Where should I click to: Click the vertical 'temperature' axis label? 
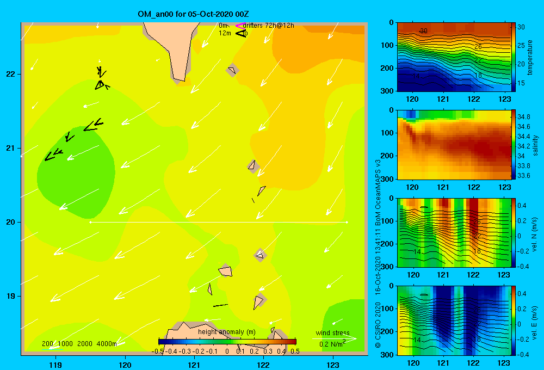coord(529,57)
